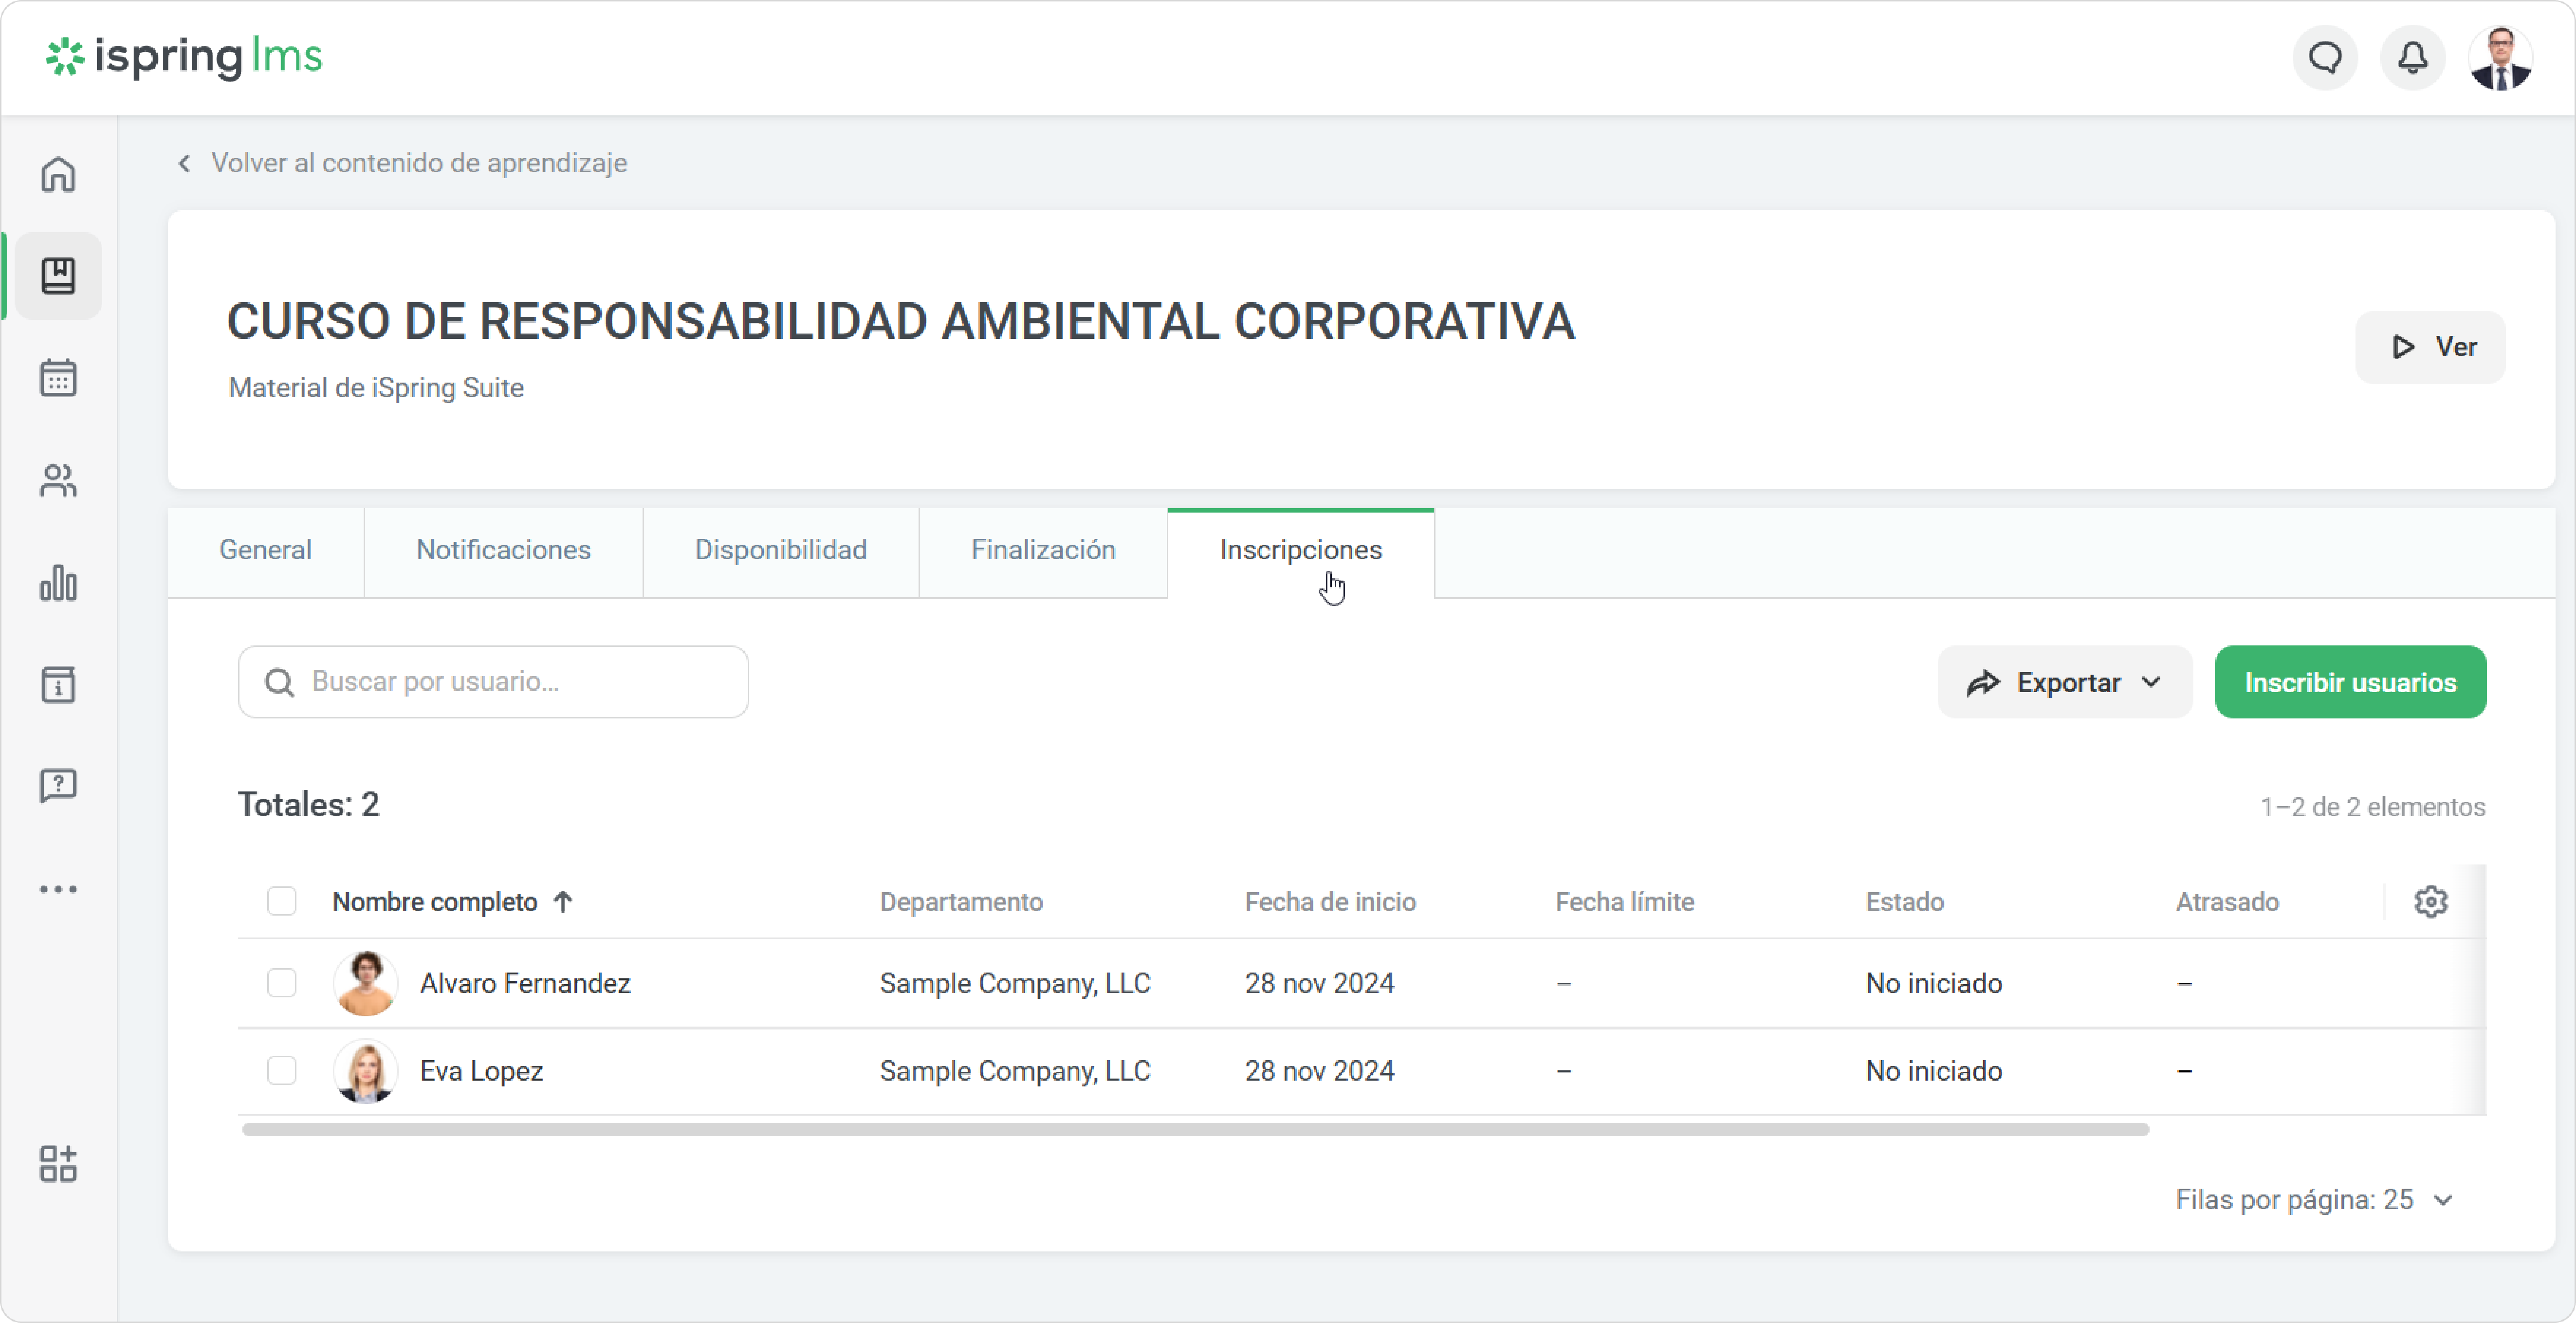Screen dimensions: 2576x1323
Task: Check the Alvaro Fernandez row checkbox
Action: [x=282, y=983]
